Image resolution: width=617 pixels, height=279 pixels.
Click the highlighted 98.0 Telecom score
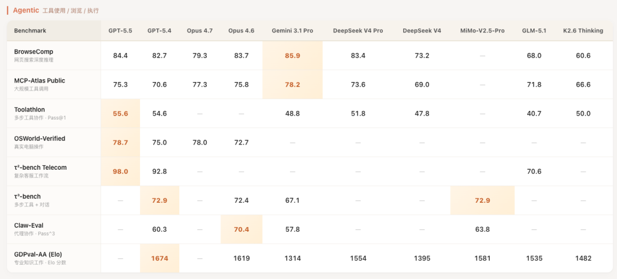[121, 171]
